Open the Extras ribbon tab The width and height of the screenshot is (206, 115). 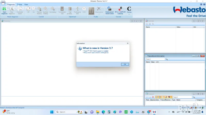point(20,4)
